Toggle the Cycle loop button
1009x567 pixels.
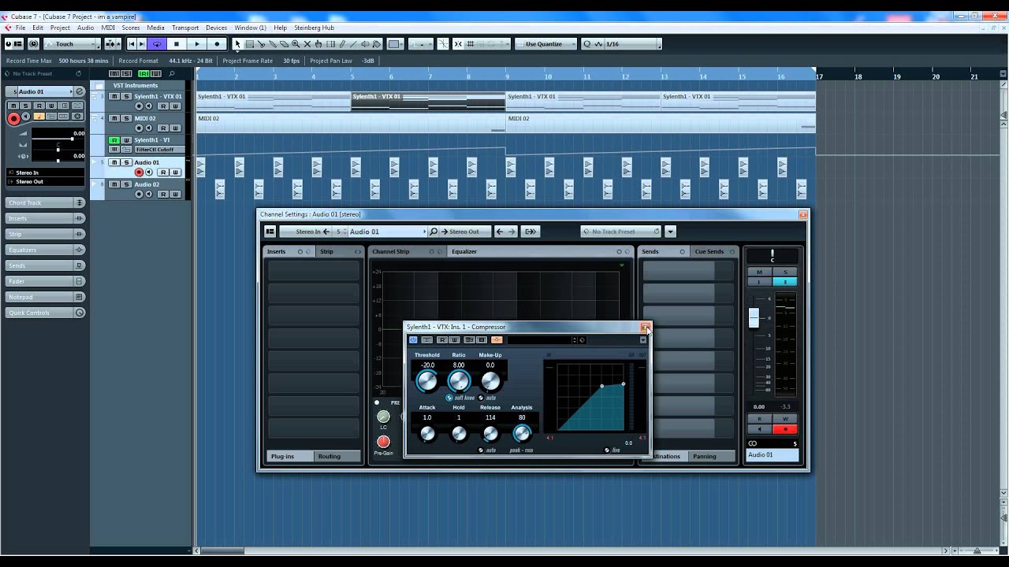pos(157,44)
